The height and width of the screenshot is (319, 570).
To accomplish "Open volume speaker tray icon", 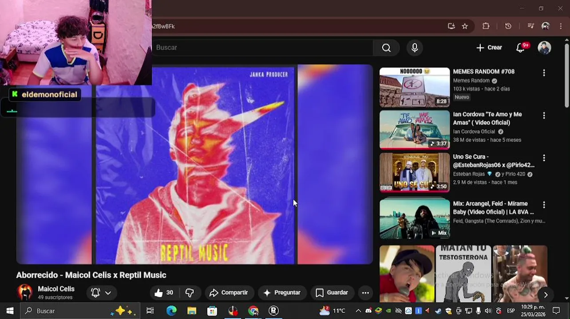I will tap(488, 311).
